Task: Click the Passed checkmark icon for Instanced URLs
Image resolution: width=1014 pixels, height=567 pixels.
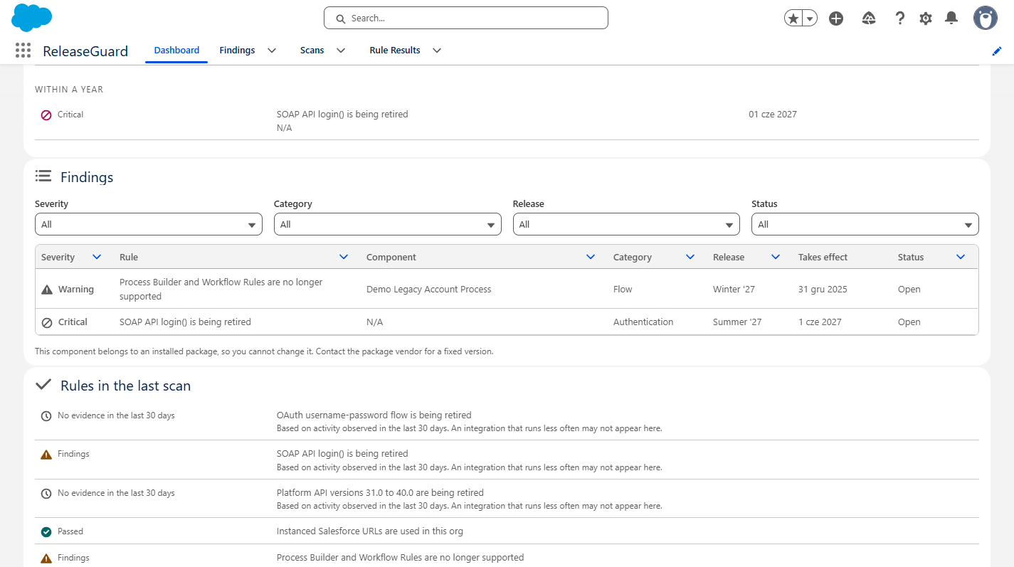Action: coord(46,531)
